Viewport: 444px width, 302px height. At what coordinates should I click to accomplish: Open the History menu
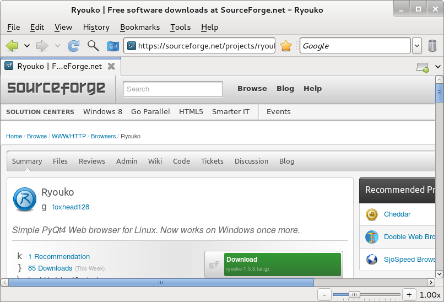96,27
